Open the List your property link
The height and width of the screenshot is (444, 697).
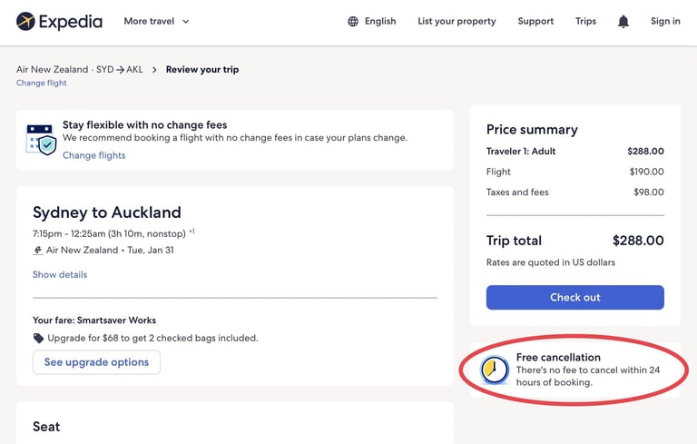(x=456, y=22)
